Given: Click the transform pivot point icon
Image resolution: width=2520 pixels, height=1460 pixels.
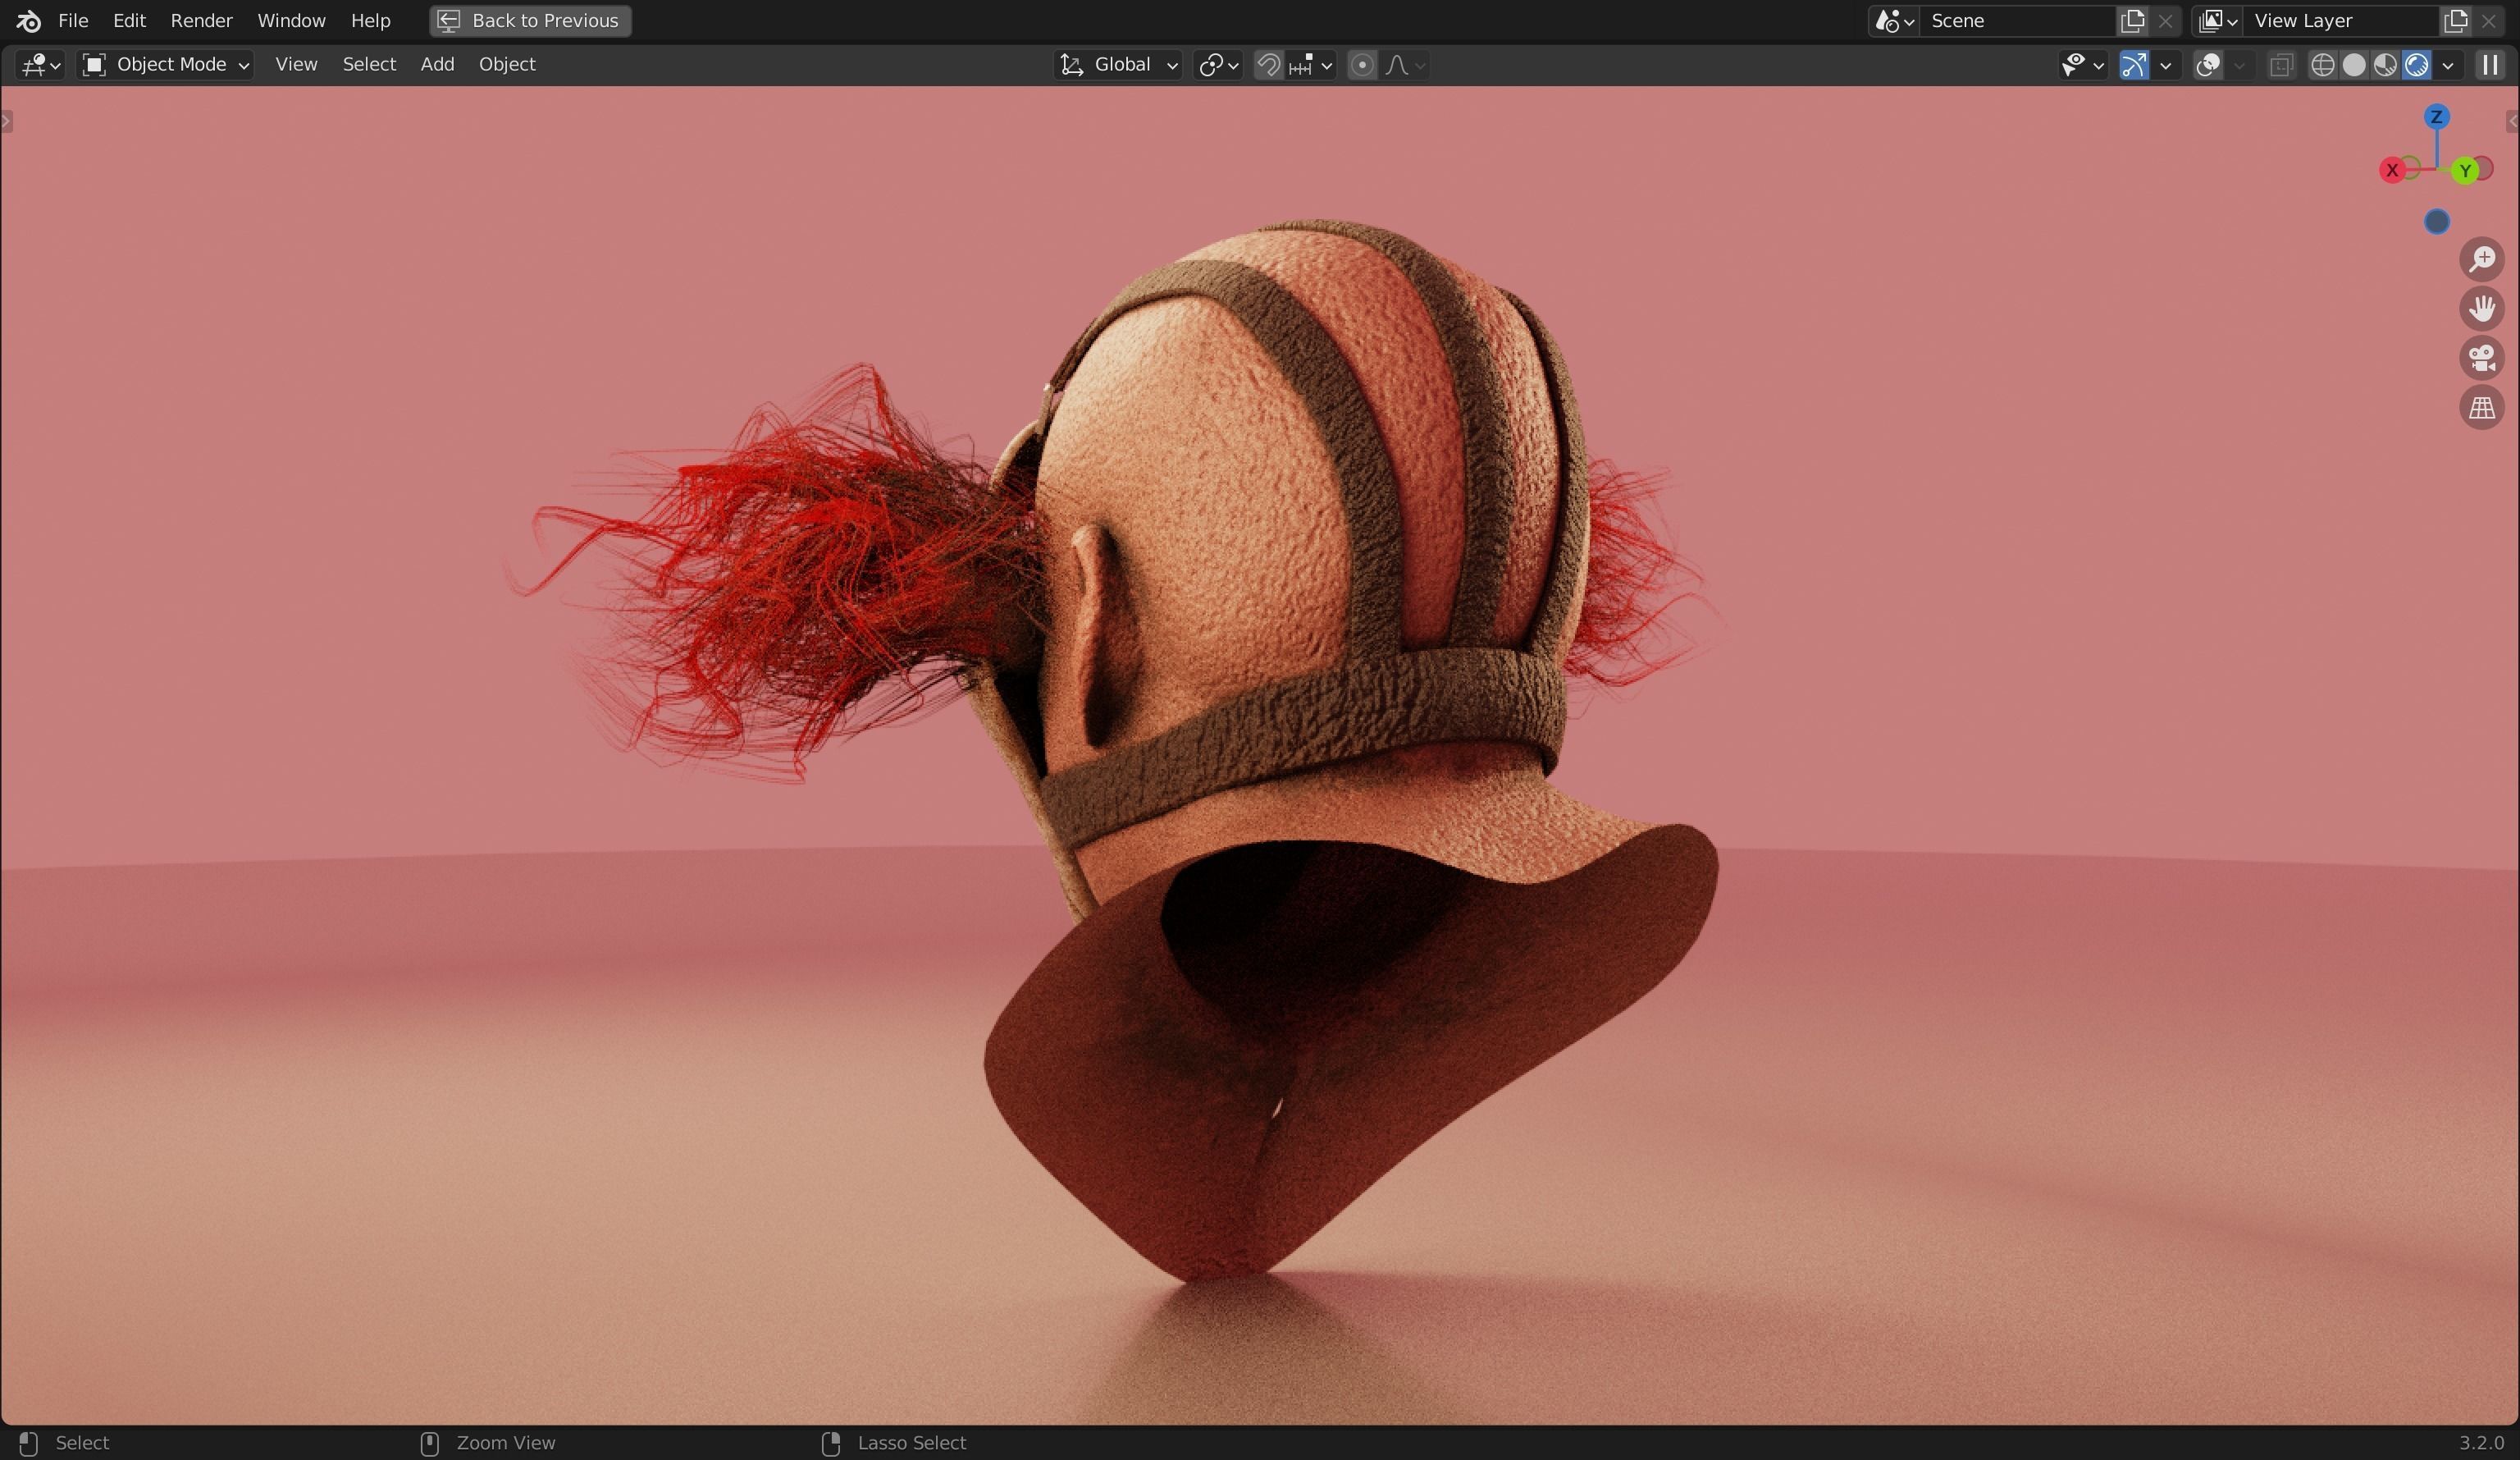Looking at the screenshot, I should pos(1212,64).
